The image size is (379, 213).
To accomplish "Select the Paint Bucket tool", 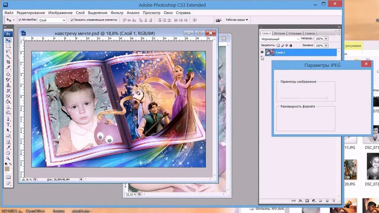I will pos(8,101).
